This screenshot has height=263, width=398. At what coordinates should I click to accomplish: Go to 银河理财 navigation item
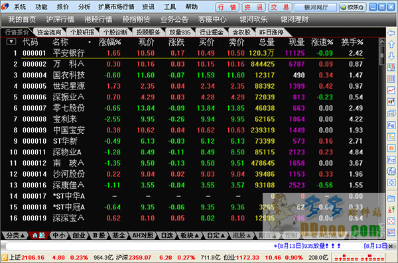click(x=295, y=19)
